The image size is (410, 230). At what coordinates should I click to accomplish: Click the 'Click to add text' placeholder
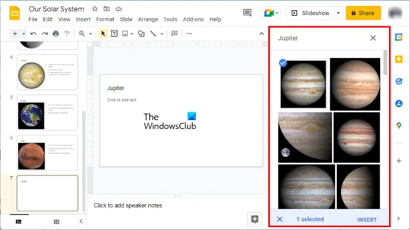tap(122, 100)
